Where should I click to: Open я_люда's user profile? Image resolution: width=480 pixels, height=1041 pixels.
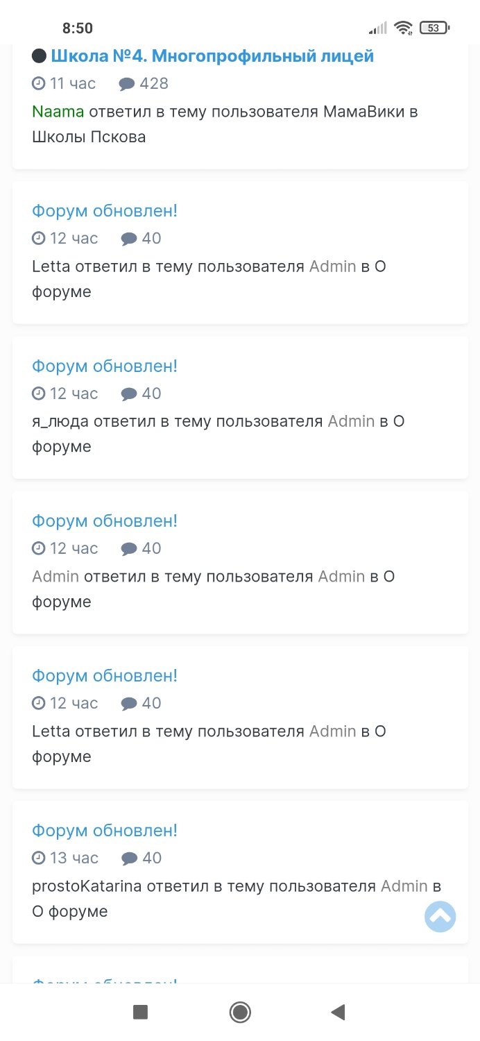click(x=60, y=421)
